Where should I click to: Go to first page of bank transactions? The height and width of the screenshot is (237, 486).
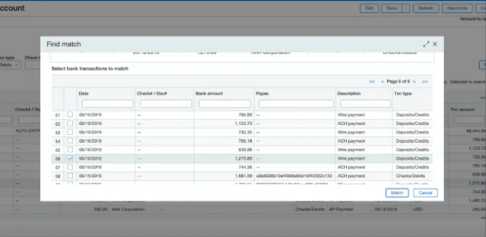372,82
